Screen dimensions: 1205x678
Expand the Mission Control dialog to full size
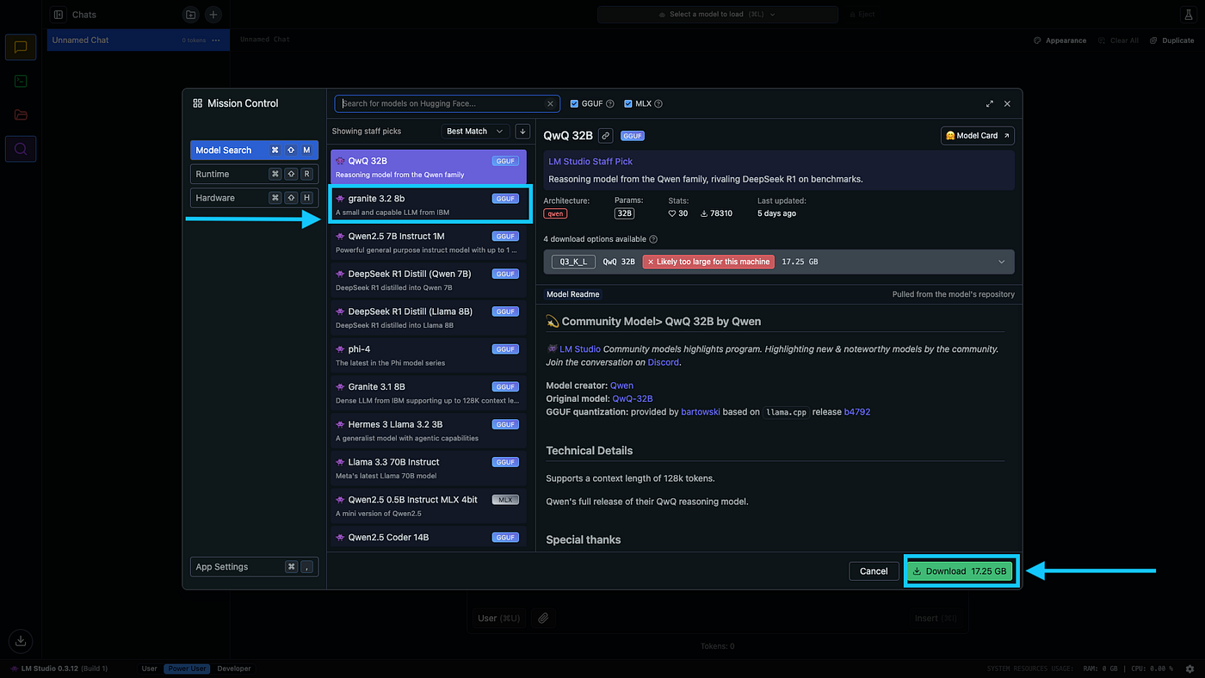point(990,103)
